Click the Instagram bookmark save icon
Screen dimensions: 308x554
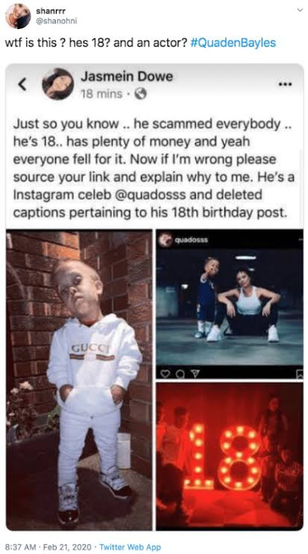pyautogui.click(x=299, y=373)
